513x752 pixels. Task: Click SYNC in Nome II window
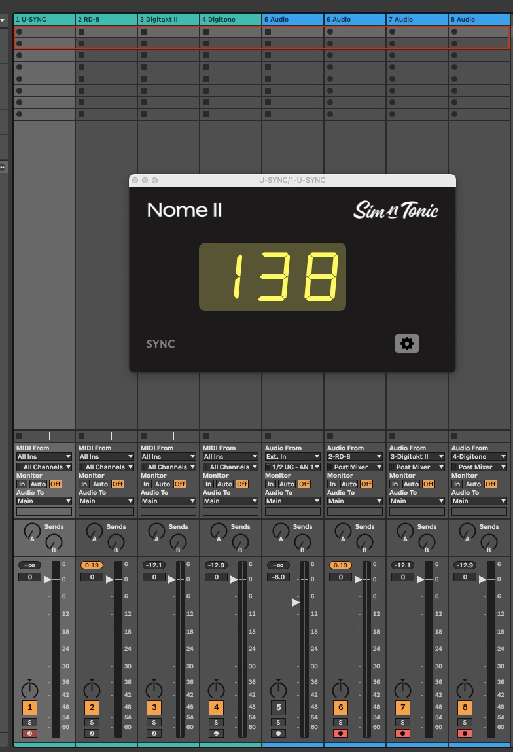[160, 344]
